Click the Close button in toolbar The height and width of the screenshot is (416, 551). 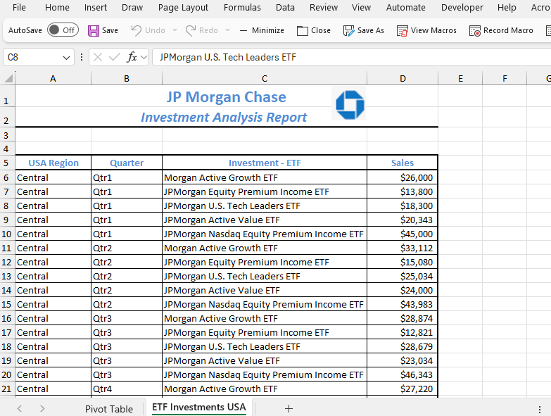(314, 30)
